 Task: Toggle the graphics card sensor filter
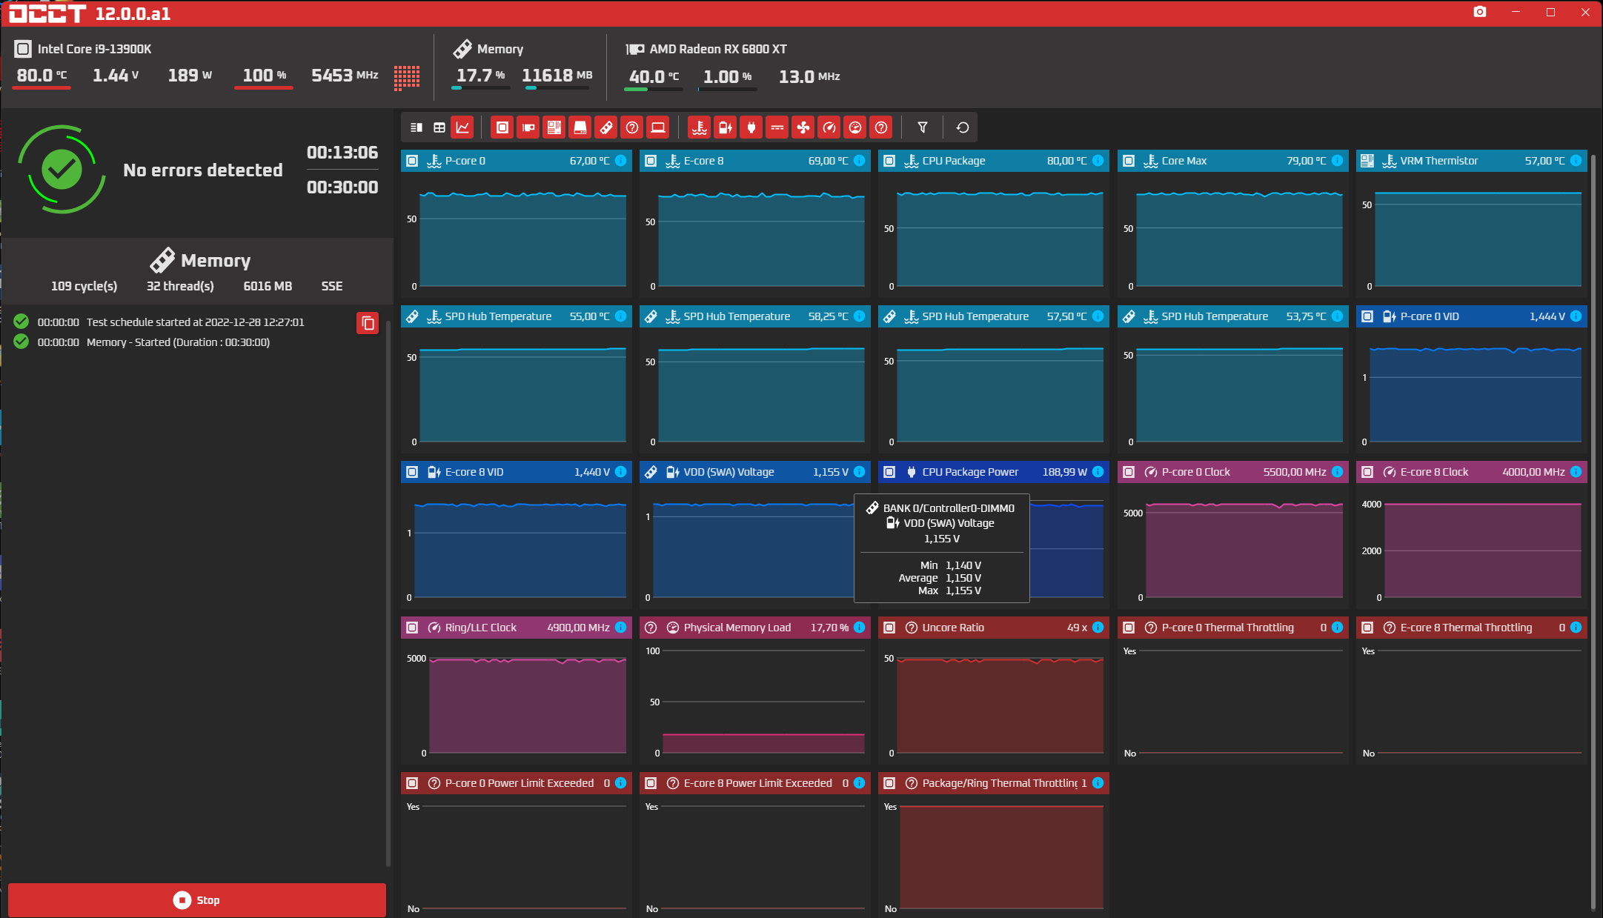[x=528, y=127]
